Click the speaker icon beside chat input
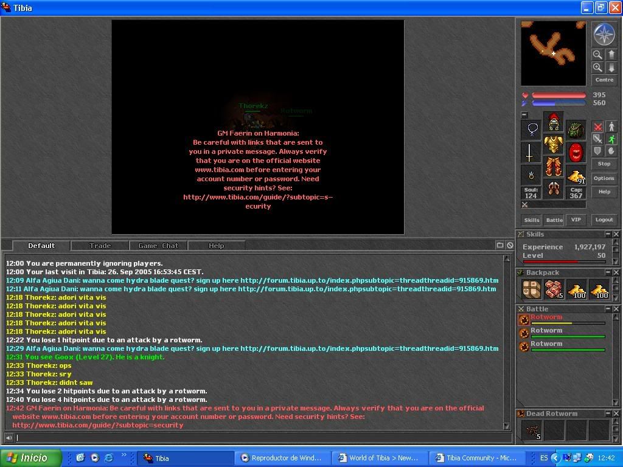This screenshot has height=467, width=623. tap(9, 438)
